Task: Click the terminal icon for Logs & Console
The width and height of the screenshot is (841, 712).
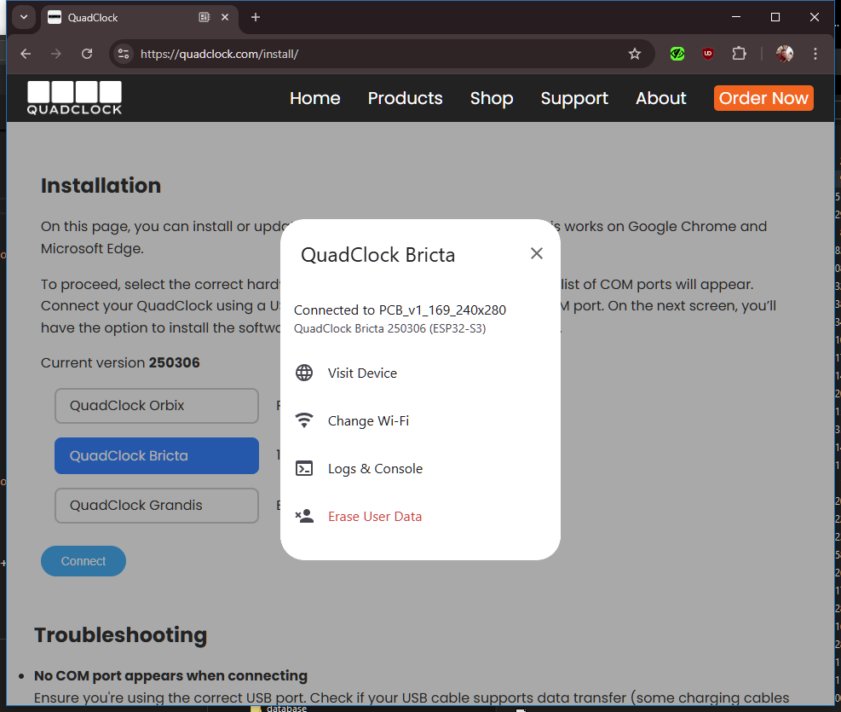Action: point(304,468)
